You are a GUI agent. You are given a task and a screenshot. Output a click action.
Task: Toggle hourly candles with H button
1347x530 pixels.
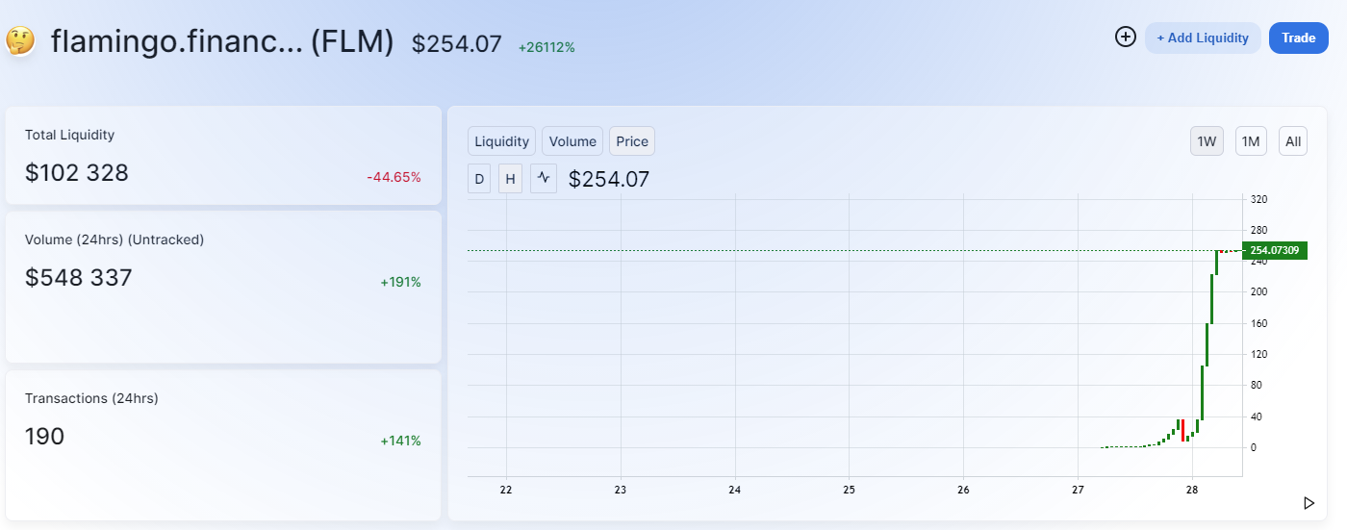(510, 178)
